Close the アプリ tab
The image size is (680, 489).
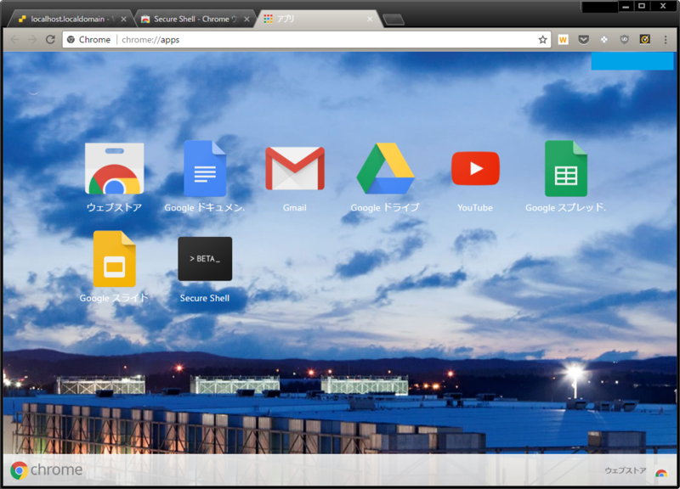370,19
